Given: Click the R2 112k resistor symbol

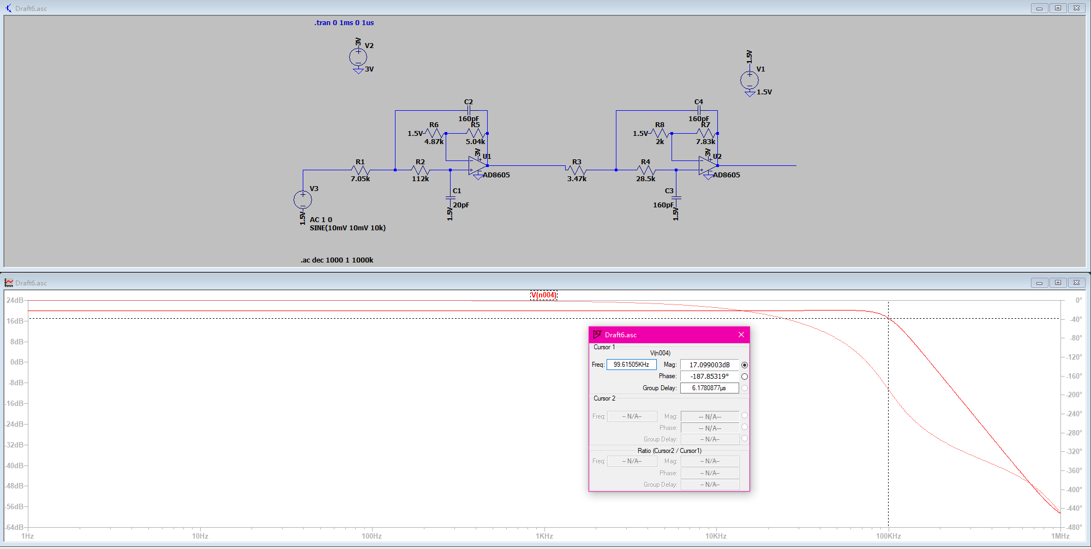Looking at the screenshot, I should [420, 170].
